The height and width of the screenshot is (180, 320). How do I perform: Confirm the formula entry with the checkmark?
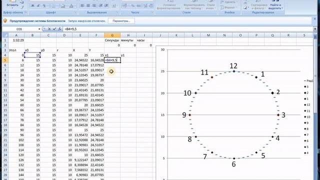(54, 29)
